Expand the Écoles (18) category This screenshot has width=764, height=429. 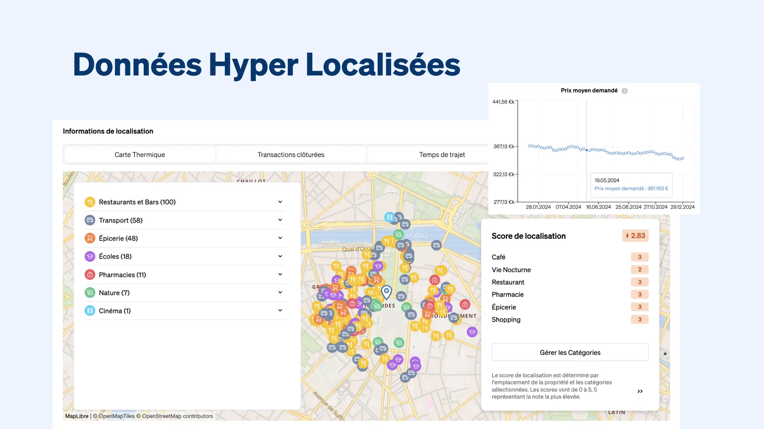280,256
